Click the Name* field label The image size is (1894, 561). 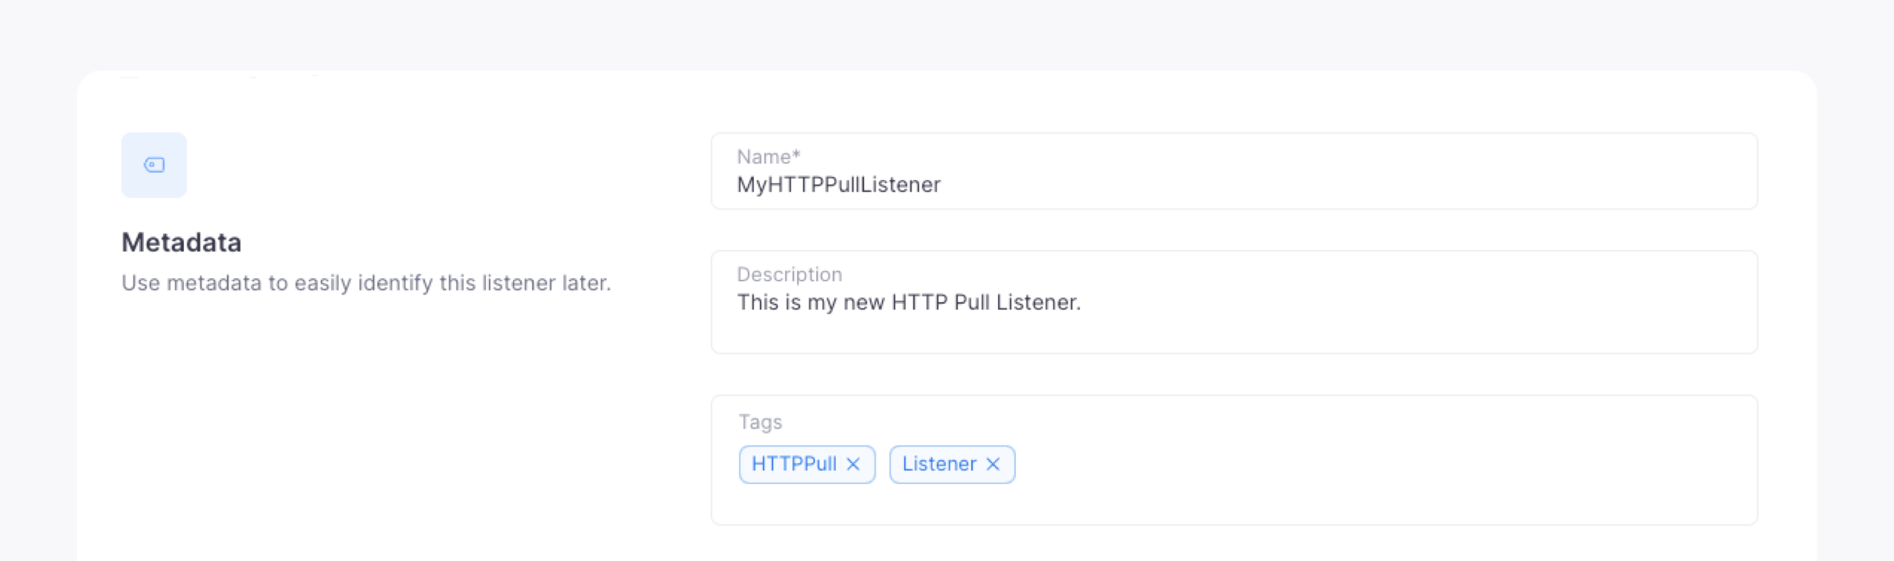[x=768, y=157]
